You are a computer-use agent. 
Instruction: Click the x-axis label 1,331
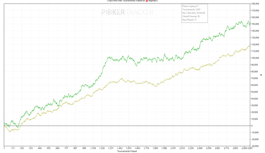(x=111, y=148)
